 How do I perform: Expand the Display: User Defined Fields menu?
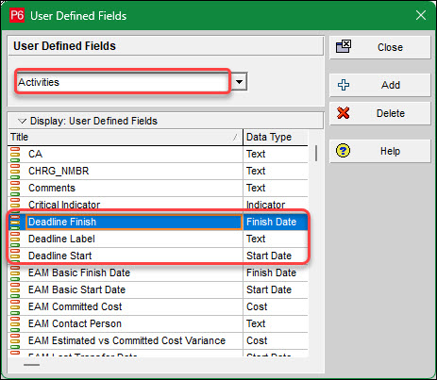click(x=22, y=121)
